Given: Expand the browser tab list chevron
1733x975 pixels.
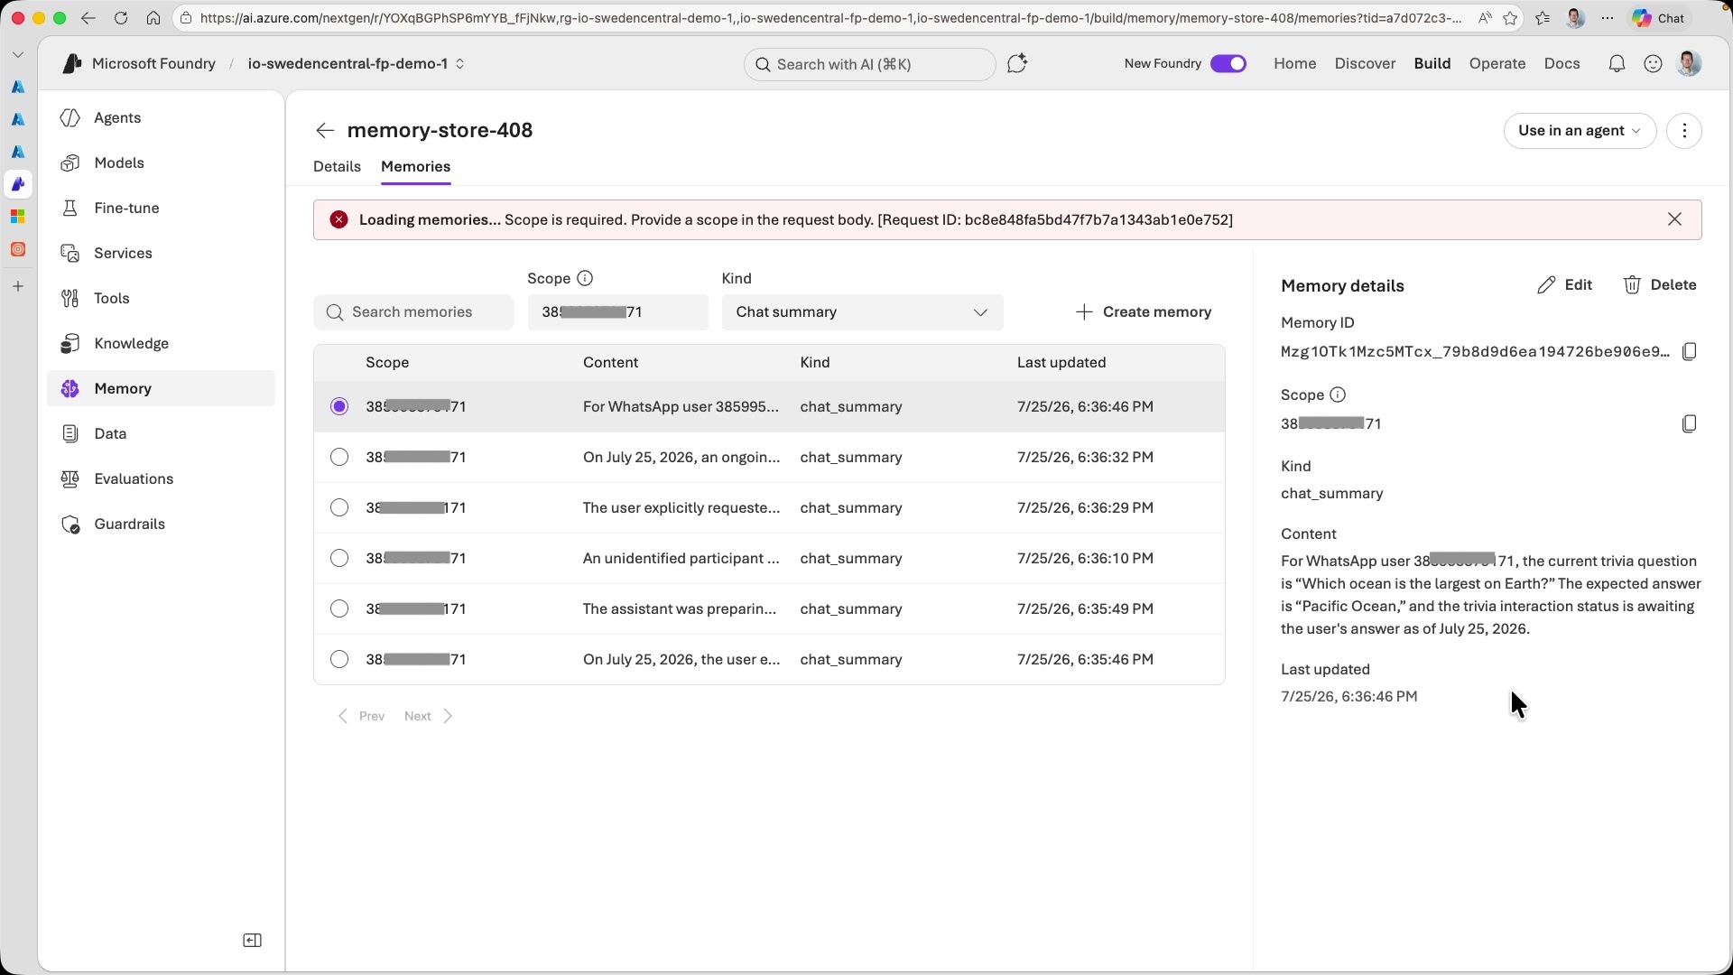Looking at the screenshot, I should (x=18, y=55).
